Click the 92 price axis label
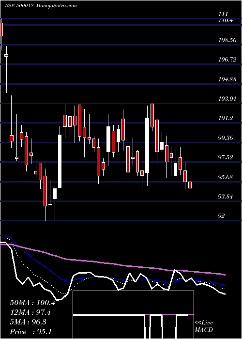This screenshot has height=339, width=242. coord(222,216)
